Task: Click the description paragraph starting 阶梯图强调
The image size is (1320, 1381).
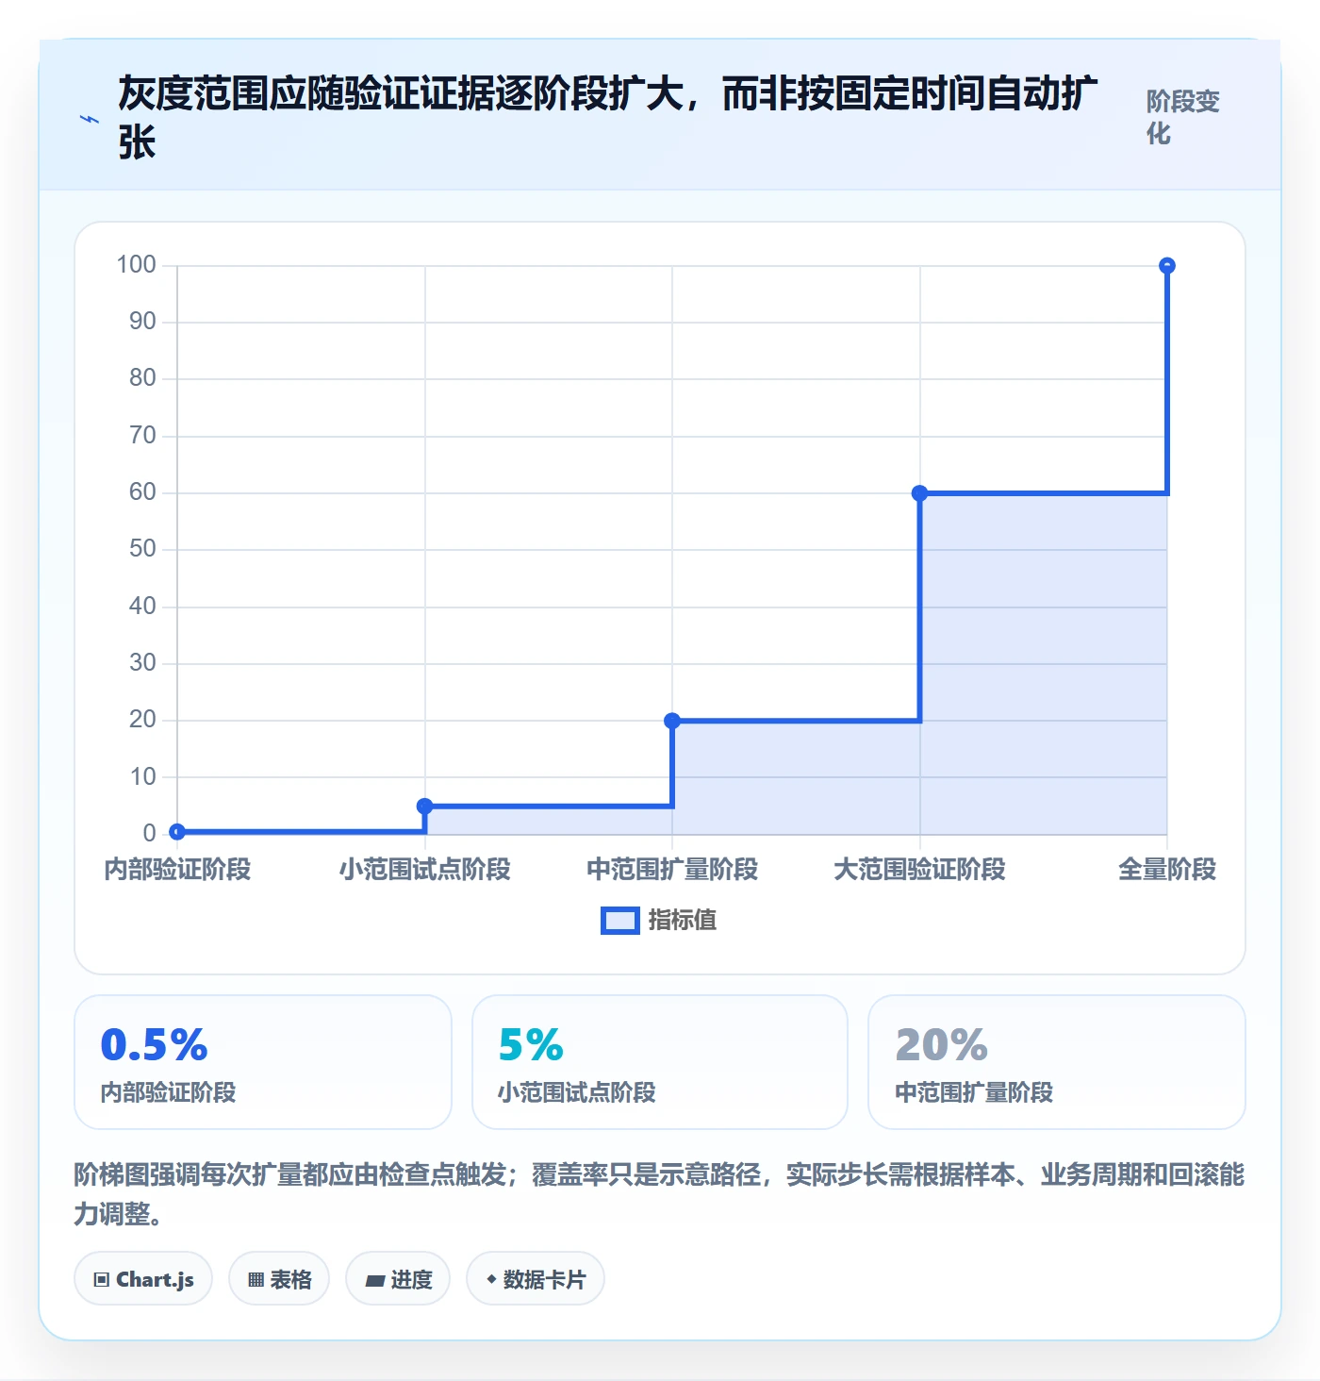Action: (x=659, y=1193)
